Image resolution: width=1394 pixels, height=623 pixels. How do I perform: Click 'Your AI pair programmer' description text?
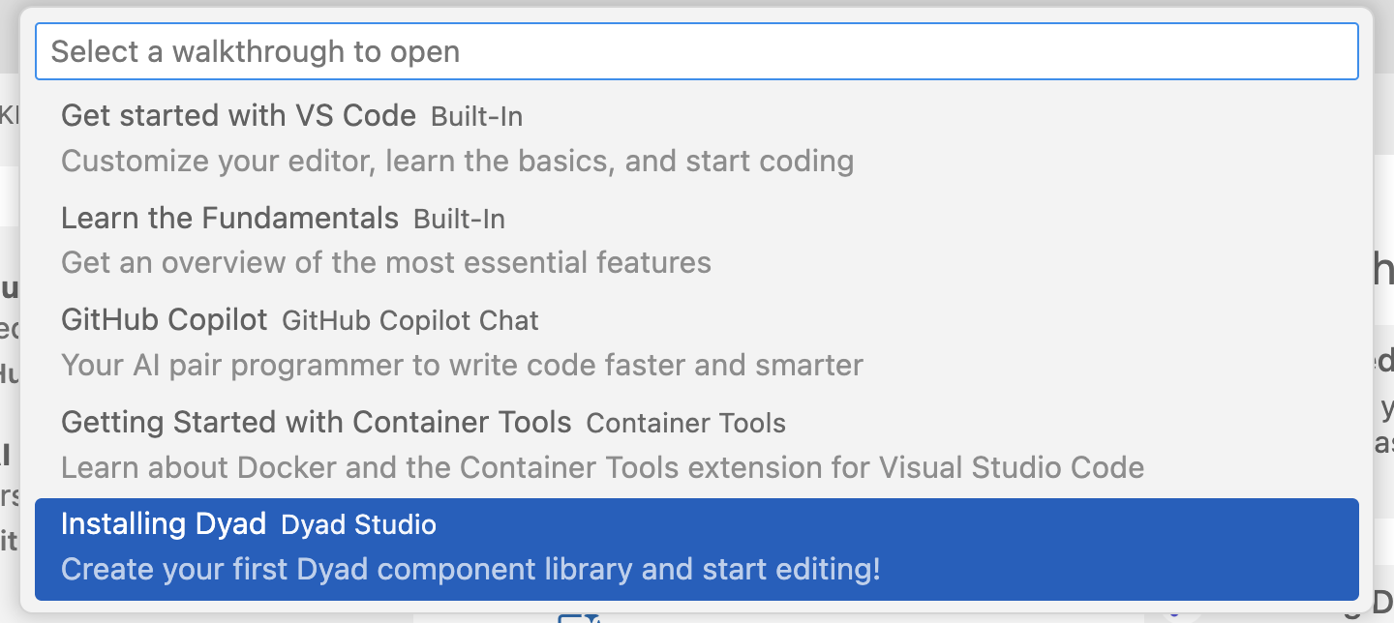pos(462,365)
